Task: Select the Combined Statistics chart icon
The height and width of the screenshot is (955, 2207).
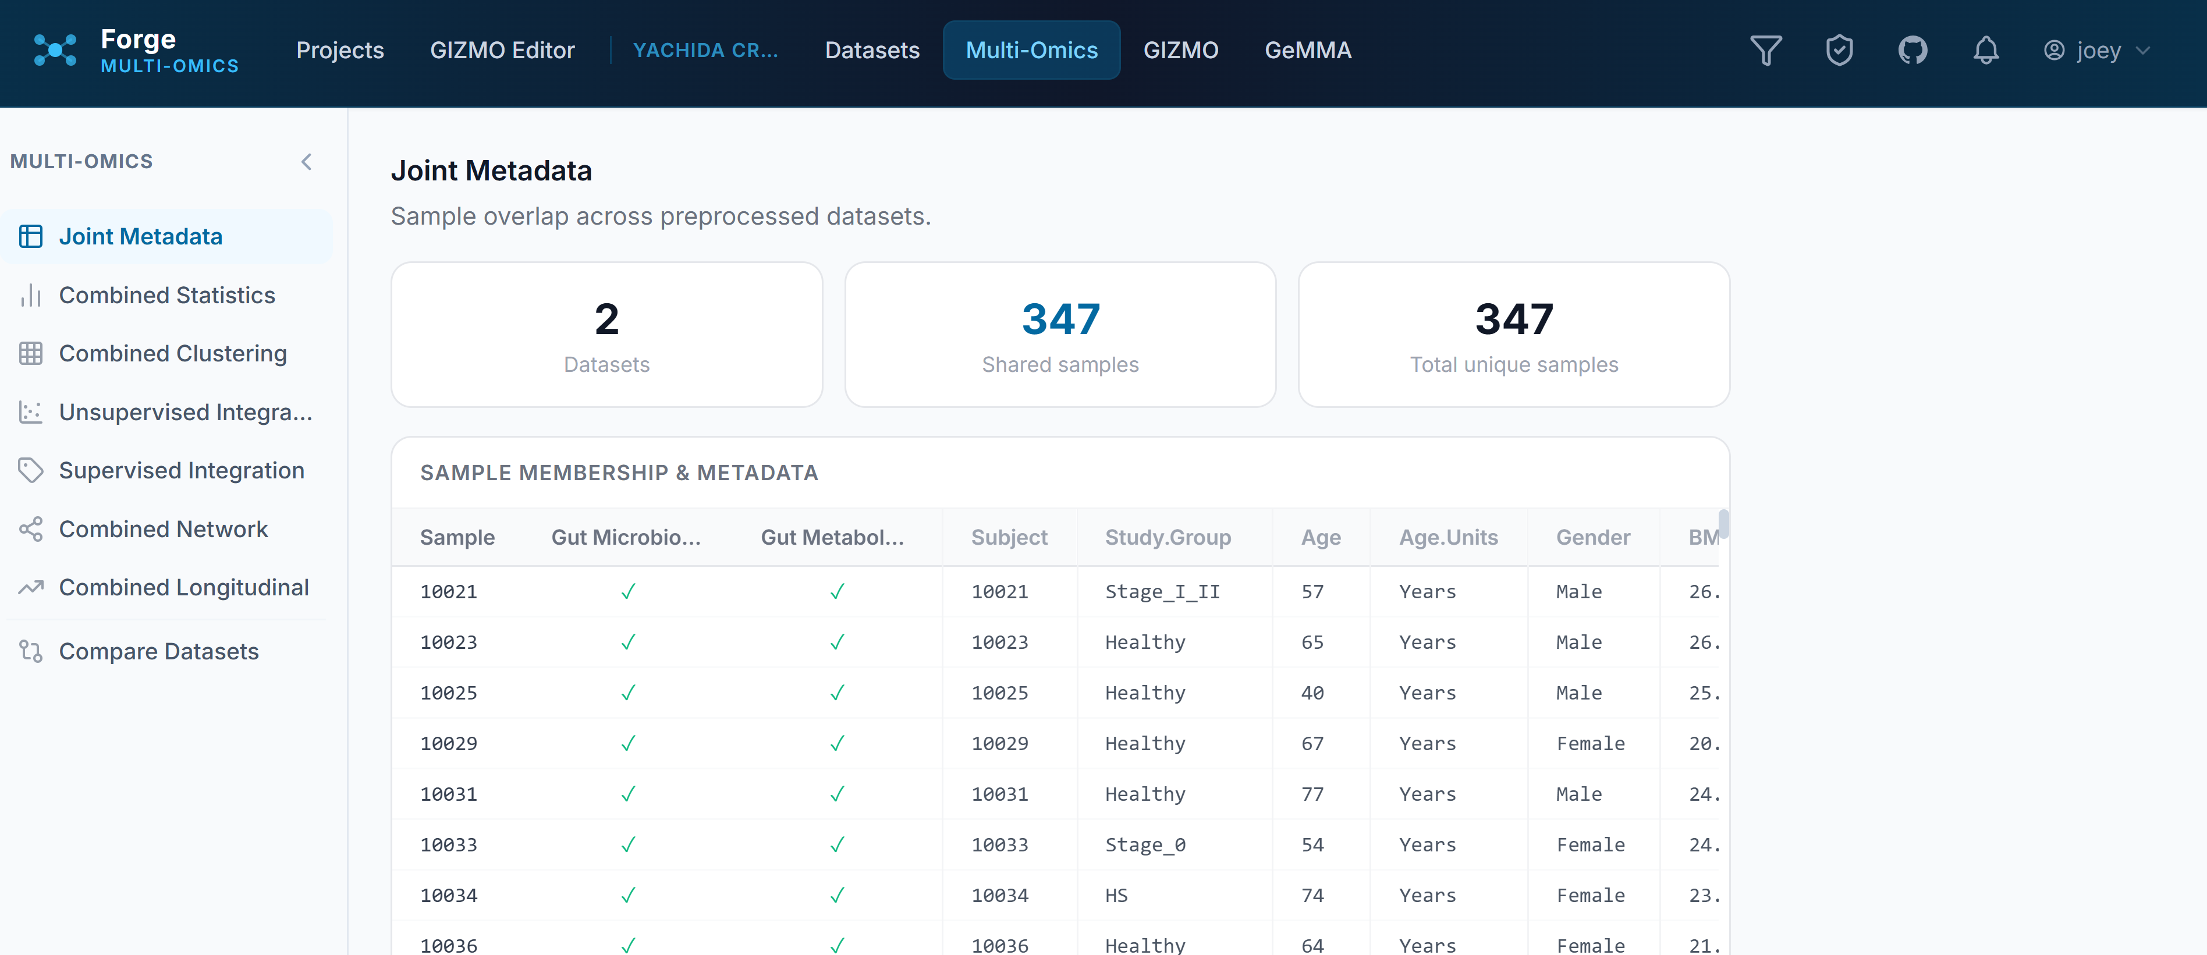Action: [x=31, y=294]
